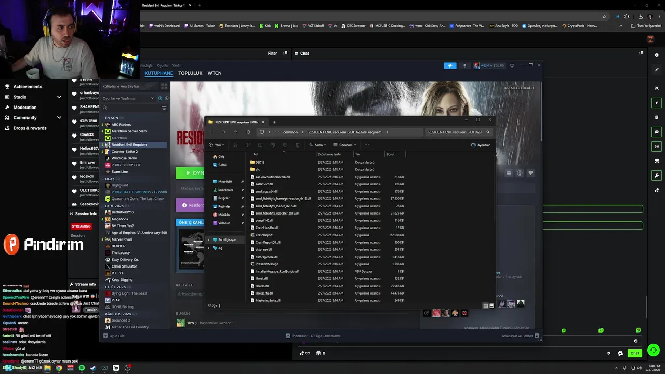Collapse the EKİM 2025 category in Steam library
Screen dimensions: 665x374
pos(103,206)
